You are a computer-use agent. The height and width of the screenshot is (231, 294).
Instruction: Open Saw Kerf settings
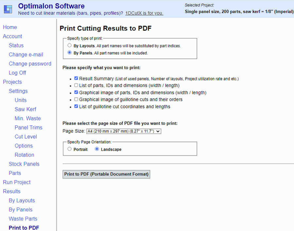click(25, 109)
